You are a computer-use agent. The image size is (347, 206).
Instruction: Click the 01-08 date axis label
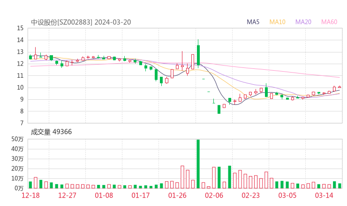pos(104,195)
